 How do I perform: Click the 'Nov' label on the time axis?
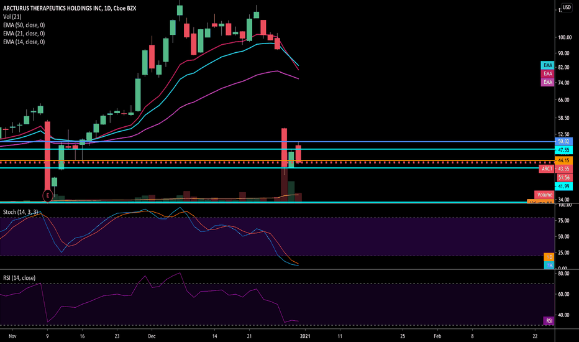pyautogui.click(x=12, y=336)
